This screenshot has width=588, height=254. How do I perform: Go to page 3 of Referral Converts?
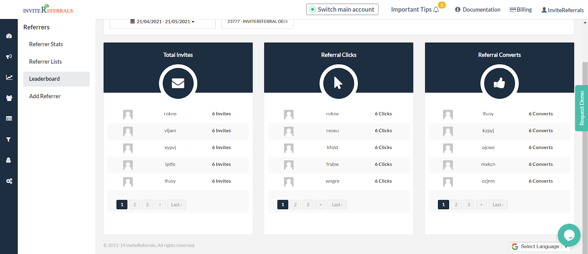(x=469, y=205)
